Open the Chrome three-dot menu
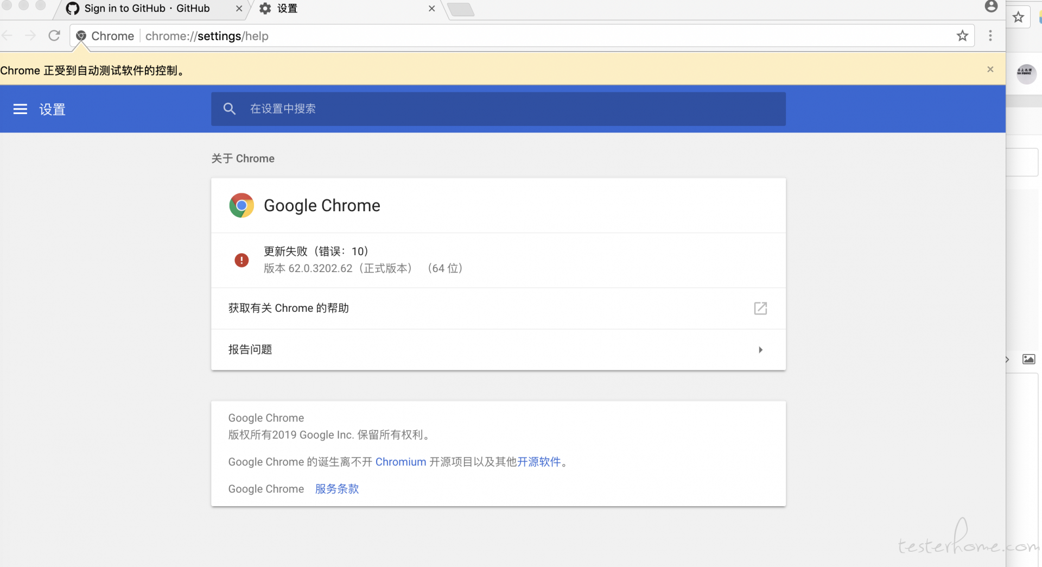Viewport: 1042px width, 567px height. click(990, 36)
